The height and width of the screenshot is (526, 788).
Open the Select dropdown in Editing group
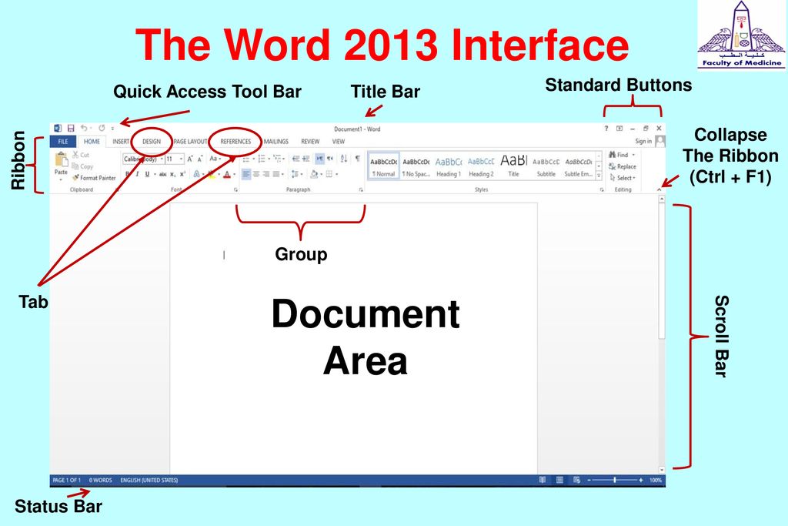623,178
